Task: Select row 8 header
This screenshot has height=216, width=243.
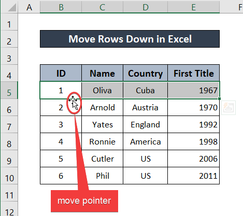Action: pyautogui.click(x=9, y=141)
